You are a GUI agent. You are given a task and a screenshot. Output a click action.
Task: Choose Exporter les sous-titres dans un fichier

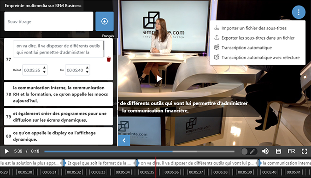coord(258,38)
